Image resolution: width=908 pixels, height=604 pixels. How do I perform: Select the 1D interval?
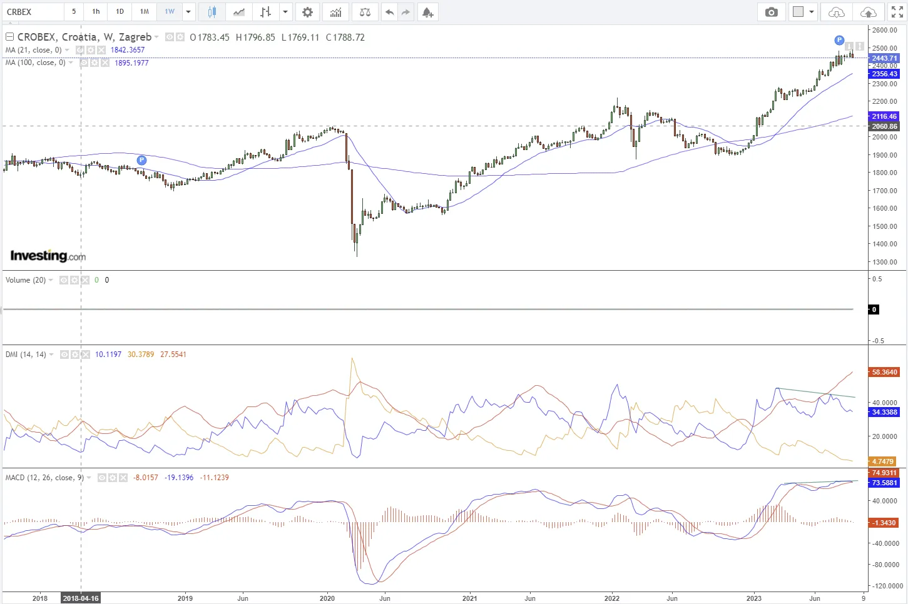click(x=120, y=12)
